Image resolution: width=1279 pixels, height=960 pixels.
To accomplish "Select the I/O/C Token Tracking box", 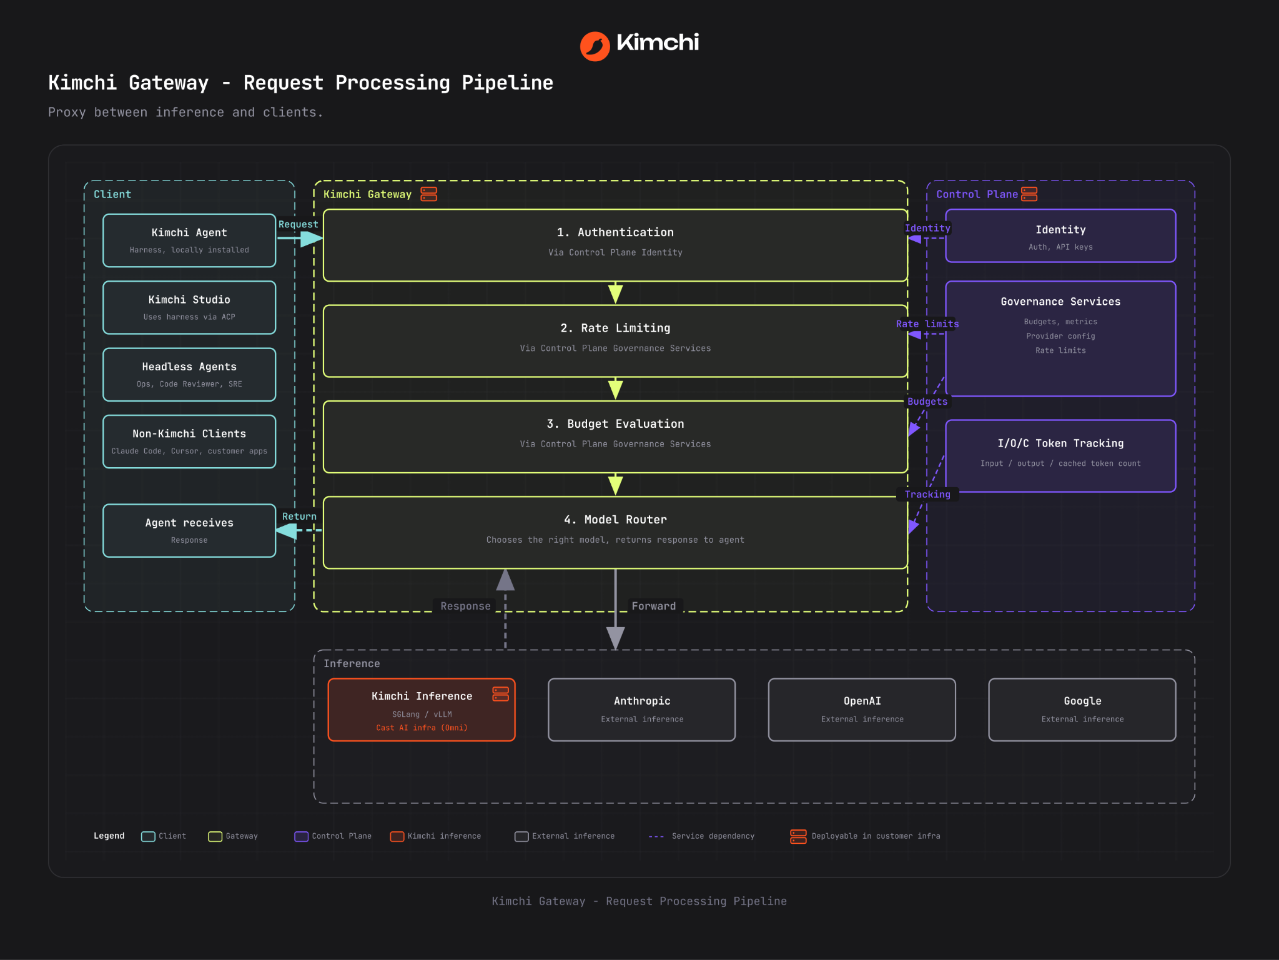I will tap(1060, 456).
